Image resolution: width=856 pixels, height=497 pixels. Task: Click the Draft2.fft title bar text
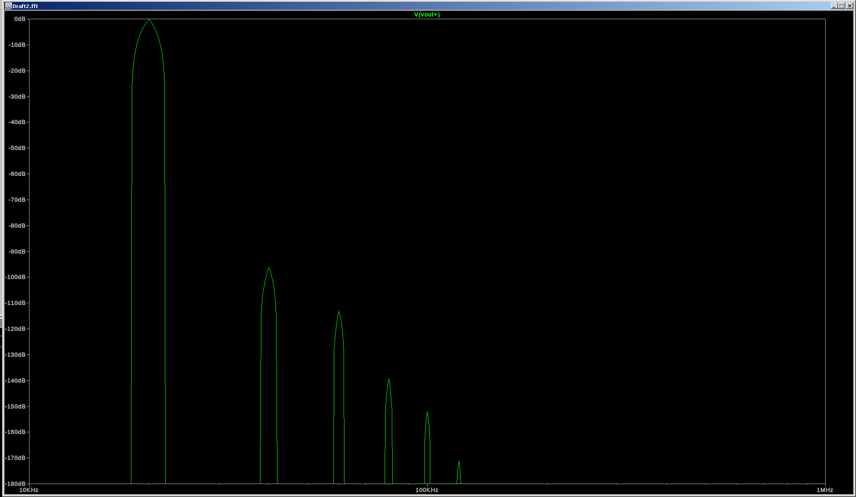25,6
